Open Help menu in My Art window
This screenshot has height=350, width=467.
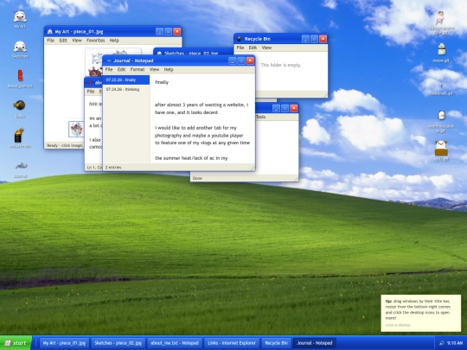point(114,40)
